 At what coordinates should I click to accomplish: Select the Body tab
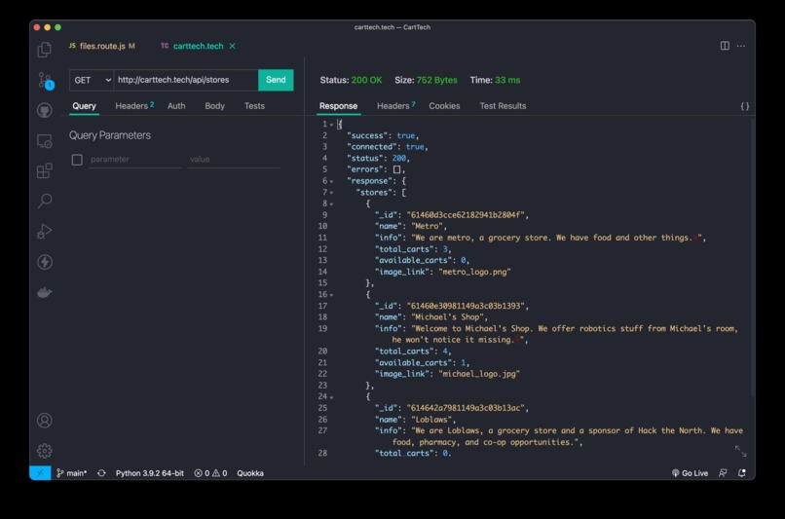[x=215, y=106]
